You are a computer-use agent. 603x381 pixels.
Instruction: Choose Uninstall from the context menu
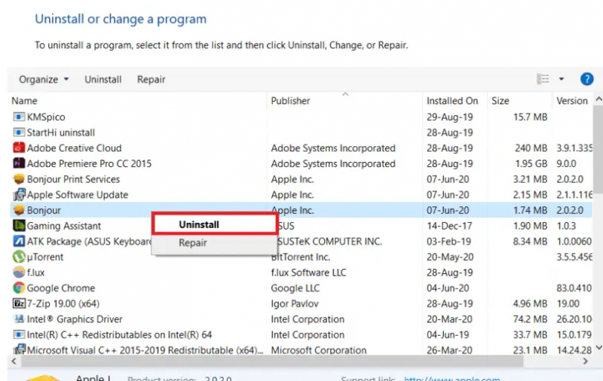pyautogui.click(x=215, y=224)
